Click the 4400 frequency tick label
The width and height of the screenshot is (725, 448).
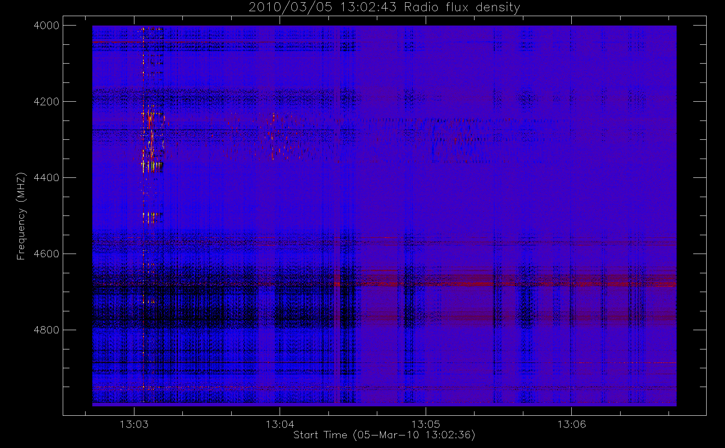pos(47,178)
